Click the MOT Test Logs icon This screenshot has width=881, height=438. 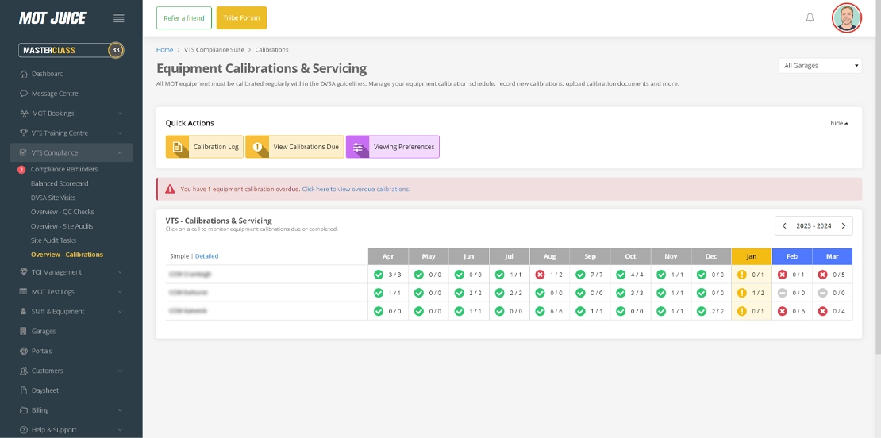pos(24,291)
